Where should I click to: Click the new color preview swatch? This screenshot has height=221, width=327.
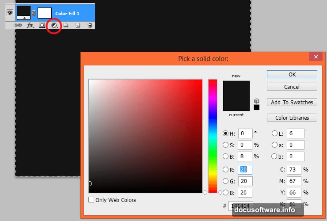pos(236,88)
